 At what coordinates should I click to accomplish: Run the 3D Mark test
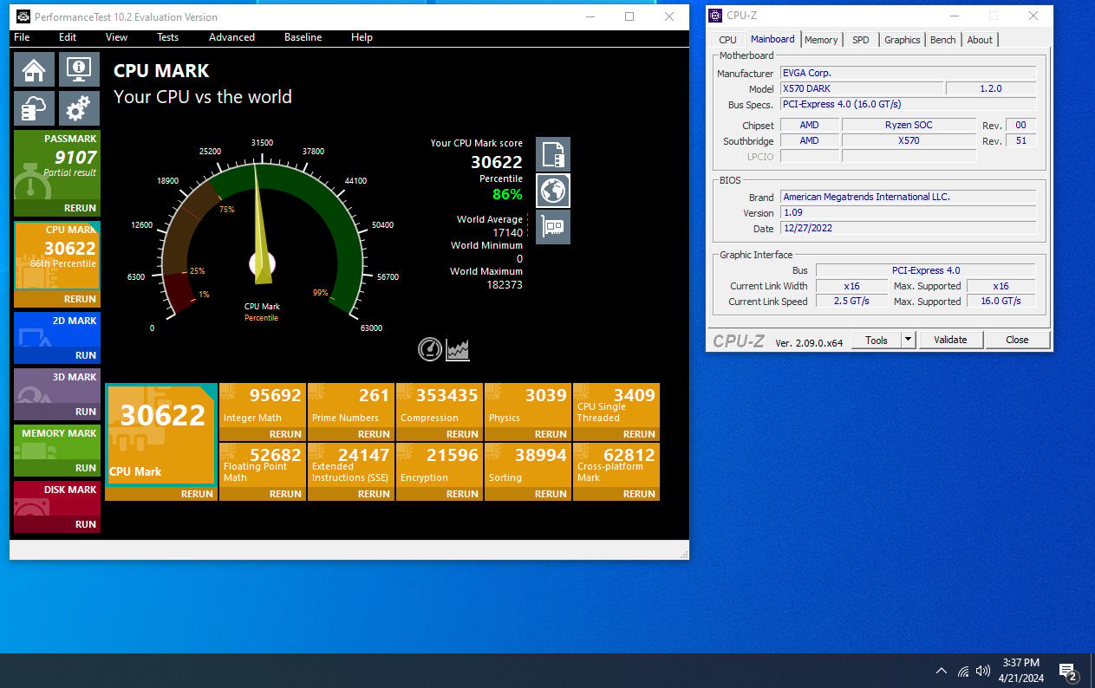tap(85, 412)
